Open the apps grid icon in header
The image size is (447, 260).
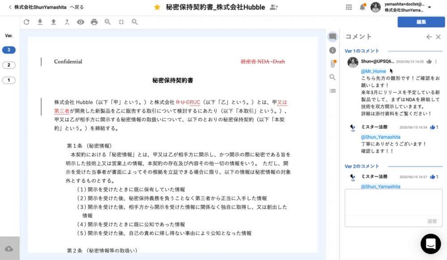point(349,7)
